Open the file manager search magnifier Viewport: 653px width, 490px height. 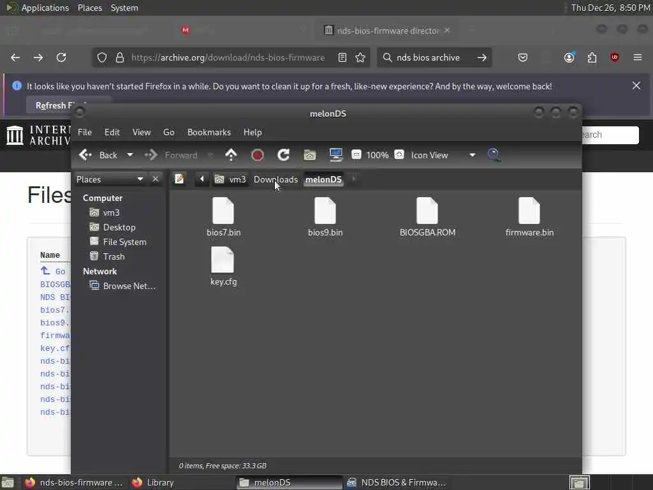(x=494, y=155)
